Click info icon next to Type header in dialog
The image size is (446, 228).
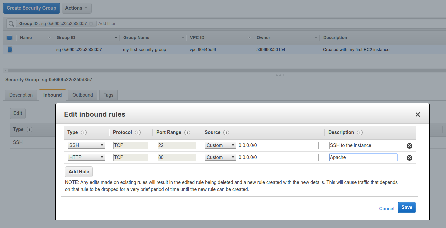point(84,132)
